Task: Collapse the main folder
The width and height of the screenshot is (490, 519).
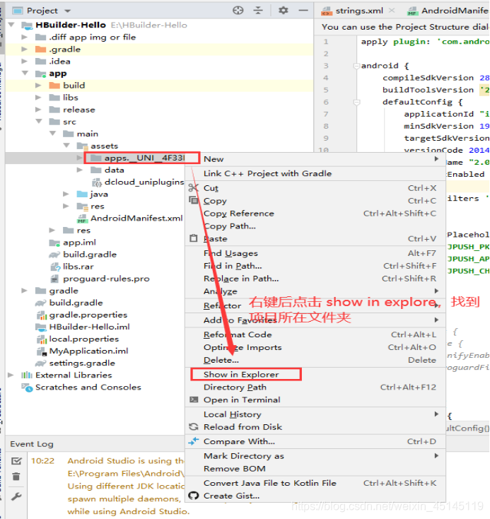Action: pos(52,134)
